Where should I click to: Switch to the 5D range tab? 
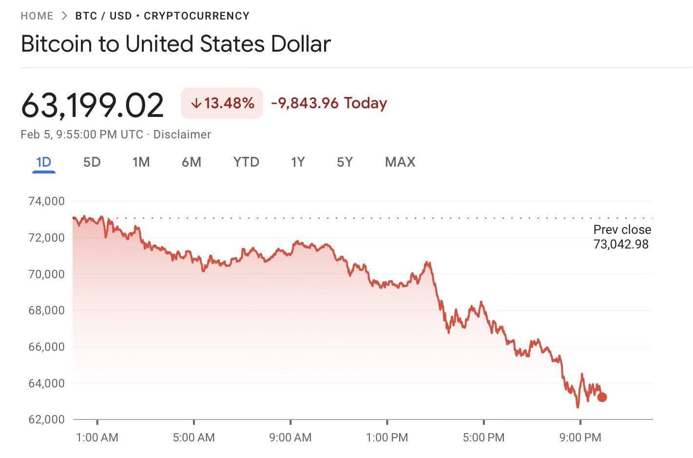(x=92, y=162)
